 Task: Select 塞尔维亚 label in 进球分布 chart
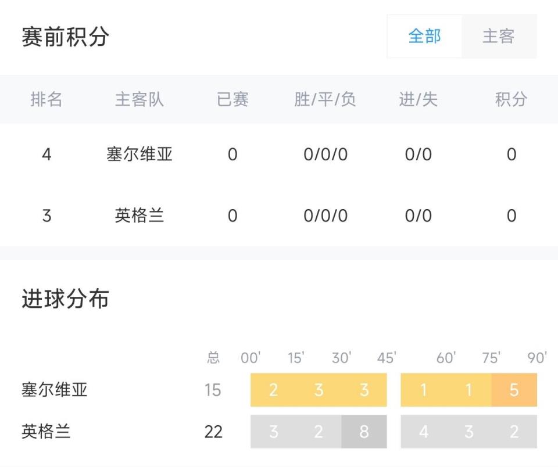(55, 390)
